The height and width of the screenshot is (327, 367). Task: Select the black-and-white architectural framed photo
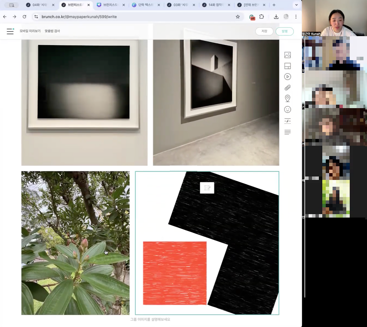point(216,102)
